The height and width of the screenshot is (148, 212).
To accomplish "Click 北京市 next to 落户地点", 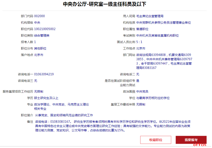I will coord(39,55).
